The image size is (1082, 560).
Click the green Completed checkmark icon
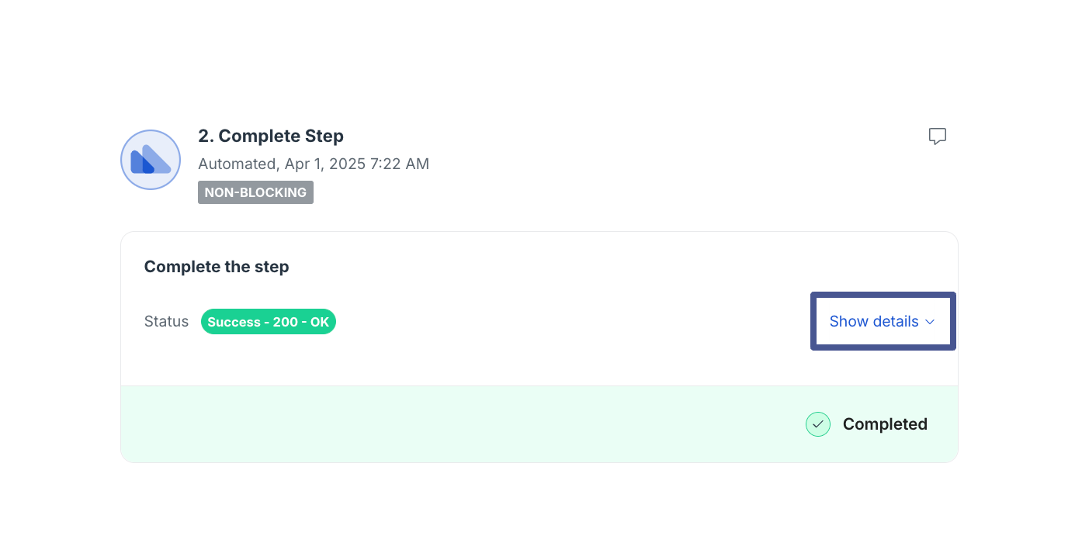tap(818, 424)
